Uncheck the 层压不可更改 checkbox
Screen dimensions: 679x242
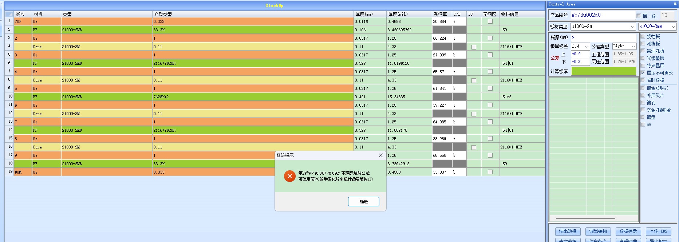click(x=643, y=73)
